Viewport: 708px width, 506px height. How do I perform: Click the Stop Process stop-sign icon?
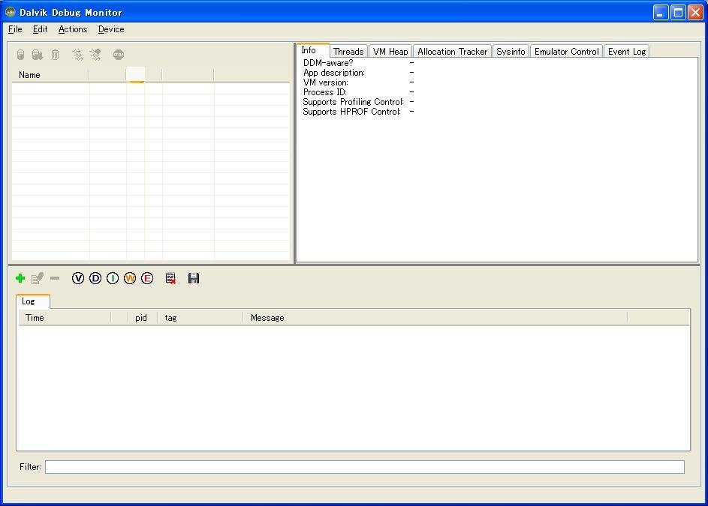(x=119, y=55)
